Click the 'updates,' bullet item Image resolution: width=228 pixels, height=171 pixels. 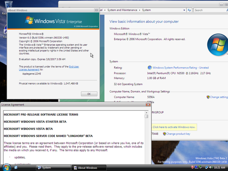20,157
